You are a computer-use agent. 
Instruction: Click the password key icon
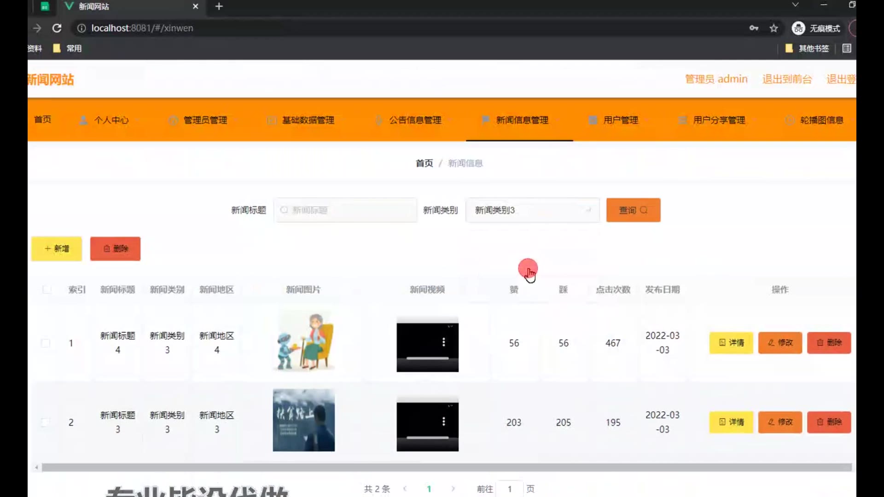754,28
